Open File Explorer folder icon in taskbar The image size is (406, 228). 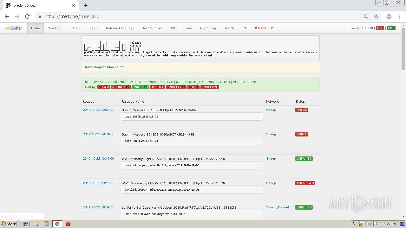pos(36,224)
